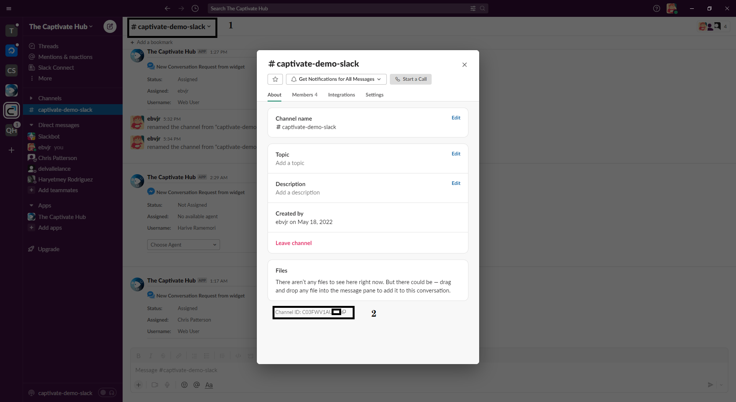Open the history clock icon
The width and height of the screenshot is (736, 402).
pyautogui.click(x=195, y=8)
